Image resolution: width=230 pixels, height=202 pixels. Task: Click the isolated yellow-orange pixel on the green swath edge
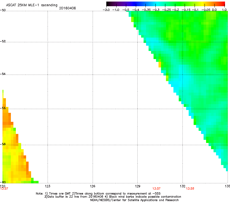(x=160, y=65)
